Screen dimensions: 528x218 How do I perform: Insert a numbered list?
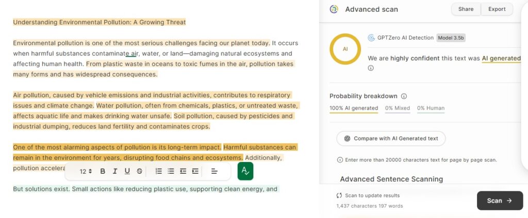pyautogui.click(x=159, y=171)
